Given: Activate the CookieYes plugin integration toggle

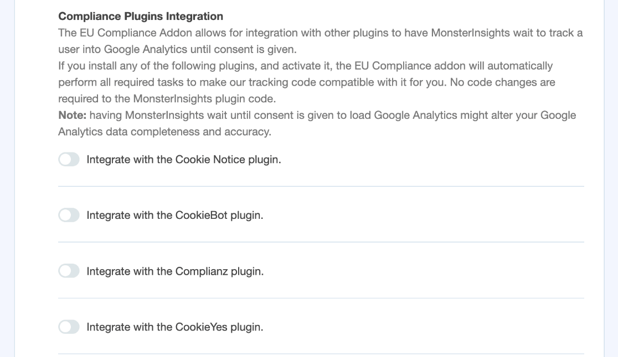Looking at the screenshot, I should tap(69, 327).
